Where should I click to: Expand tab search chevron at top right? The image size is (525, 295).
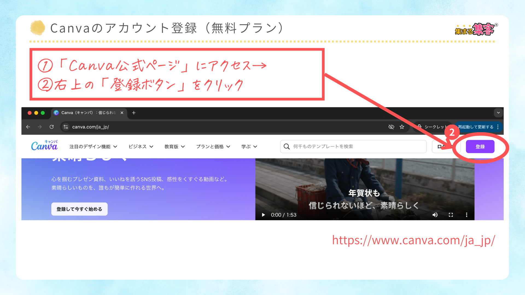coord(498,113)
